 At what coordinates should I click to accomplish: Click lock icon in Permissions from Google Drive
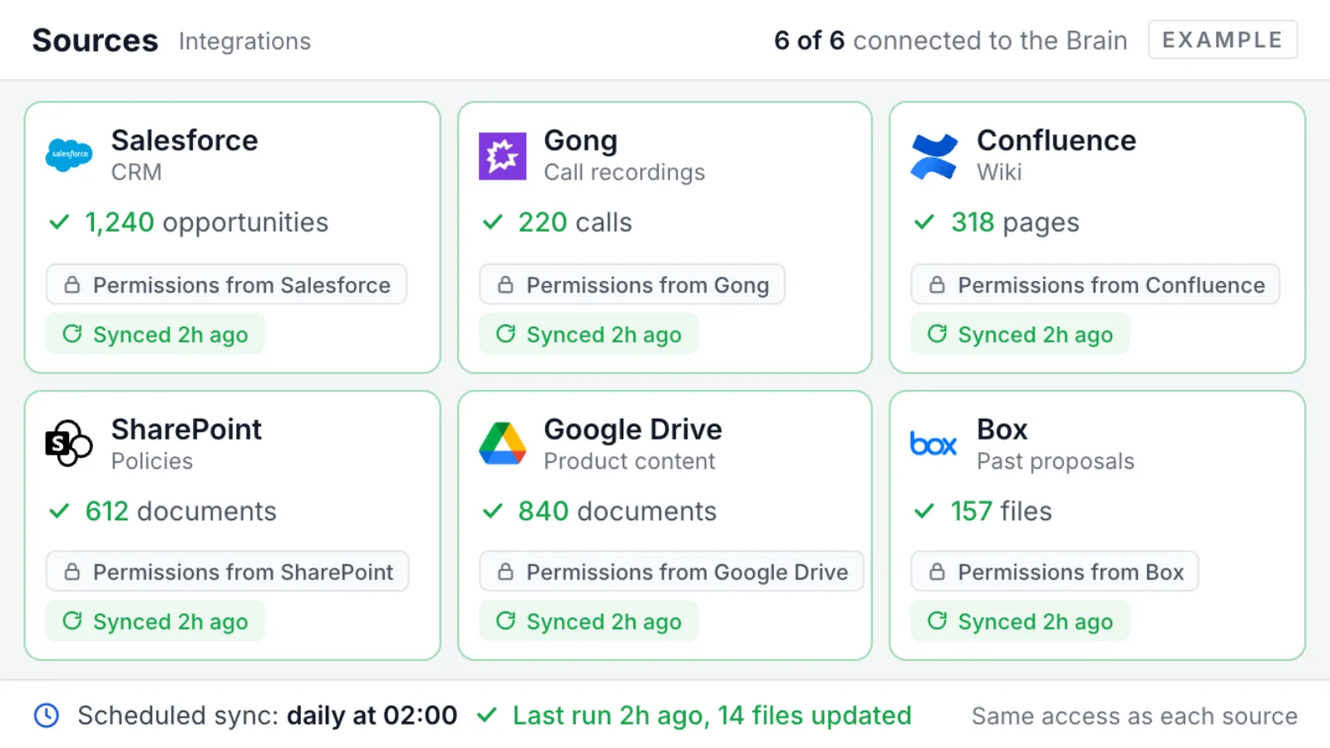click(505, 572)
